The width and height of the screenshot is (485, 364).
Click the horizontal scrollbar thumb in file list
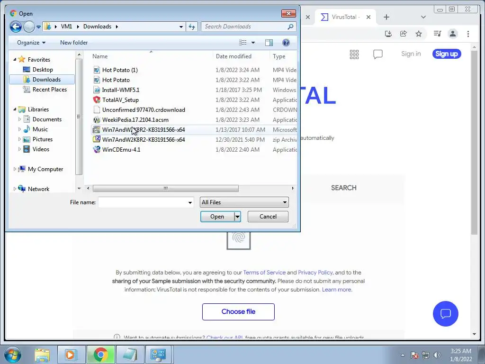[x=165, y=188]
